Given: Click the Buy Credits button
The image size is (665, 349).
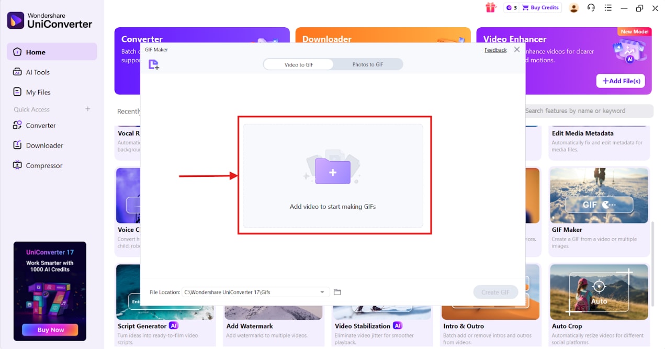Looking at the screenshot, I should tap(540, 8).
